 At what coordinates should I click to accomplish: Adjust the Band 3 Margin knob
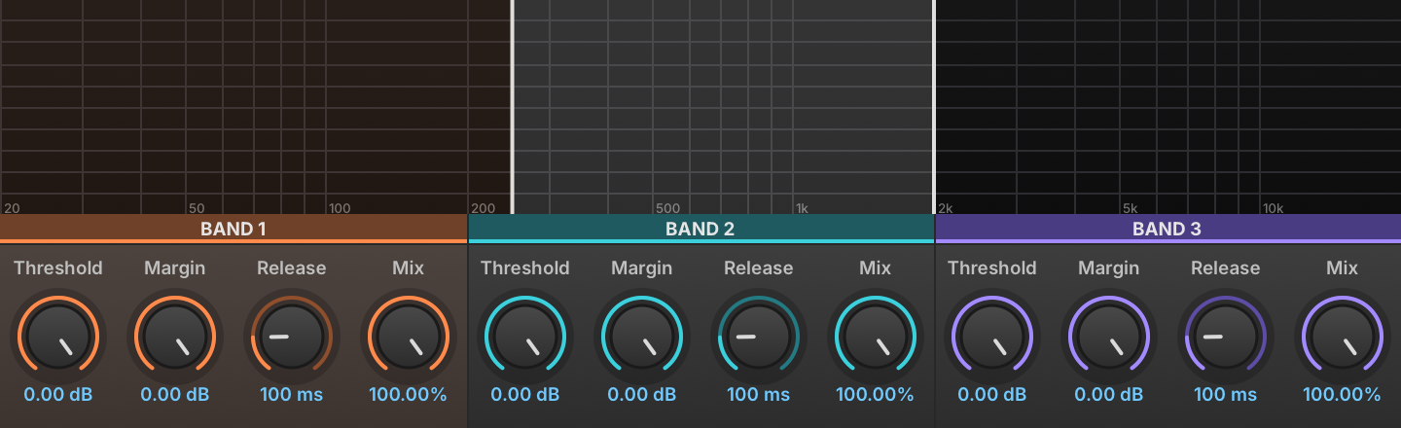click(x=1109, y=336)
